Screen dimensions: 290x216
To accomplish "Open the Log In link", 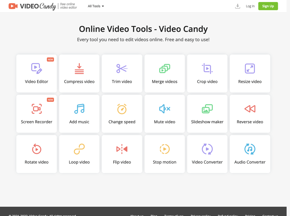I will coord(250,6).
